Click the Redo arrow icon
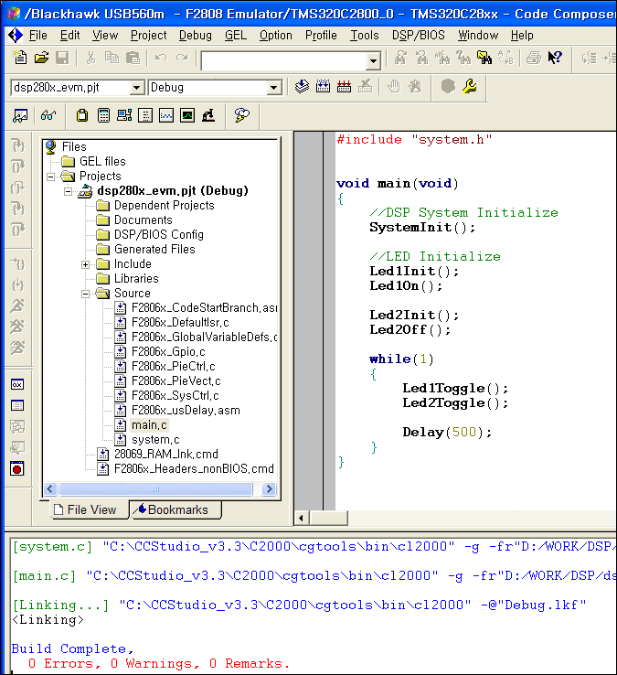The height and width of the screenshot is (675, 617). (x=182, y=58)
